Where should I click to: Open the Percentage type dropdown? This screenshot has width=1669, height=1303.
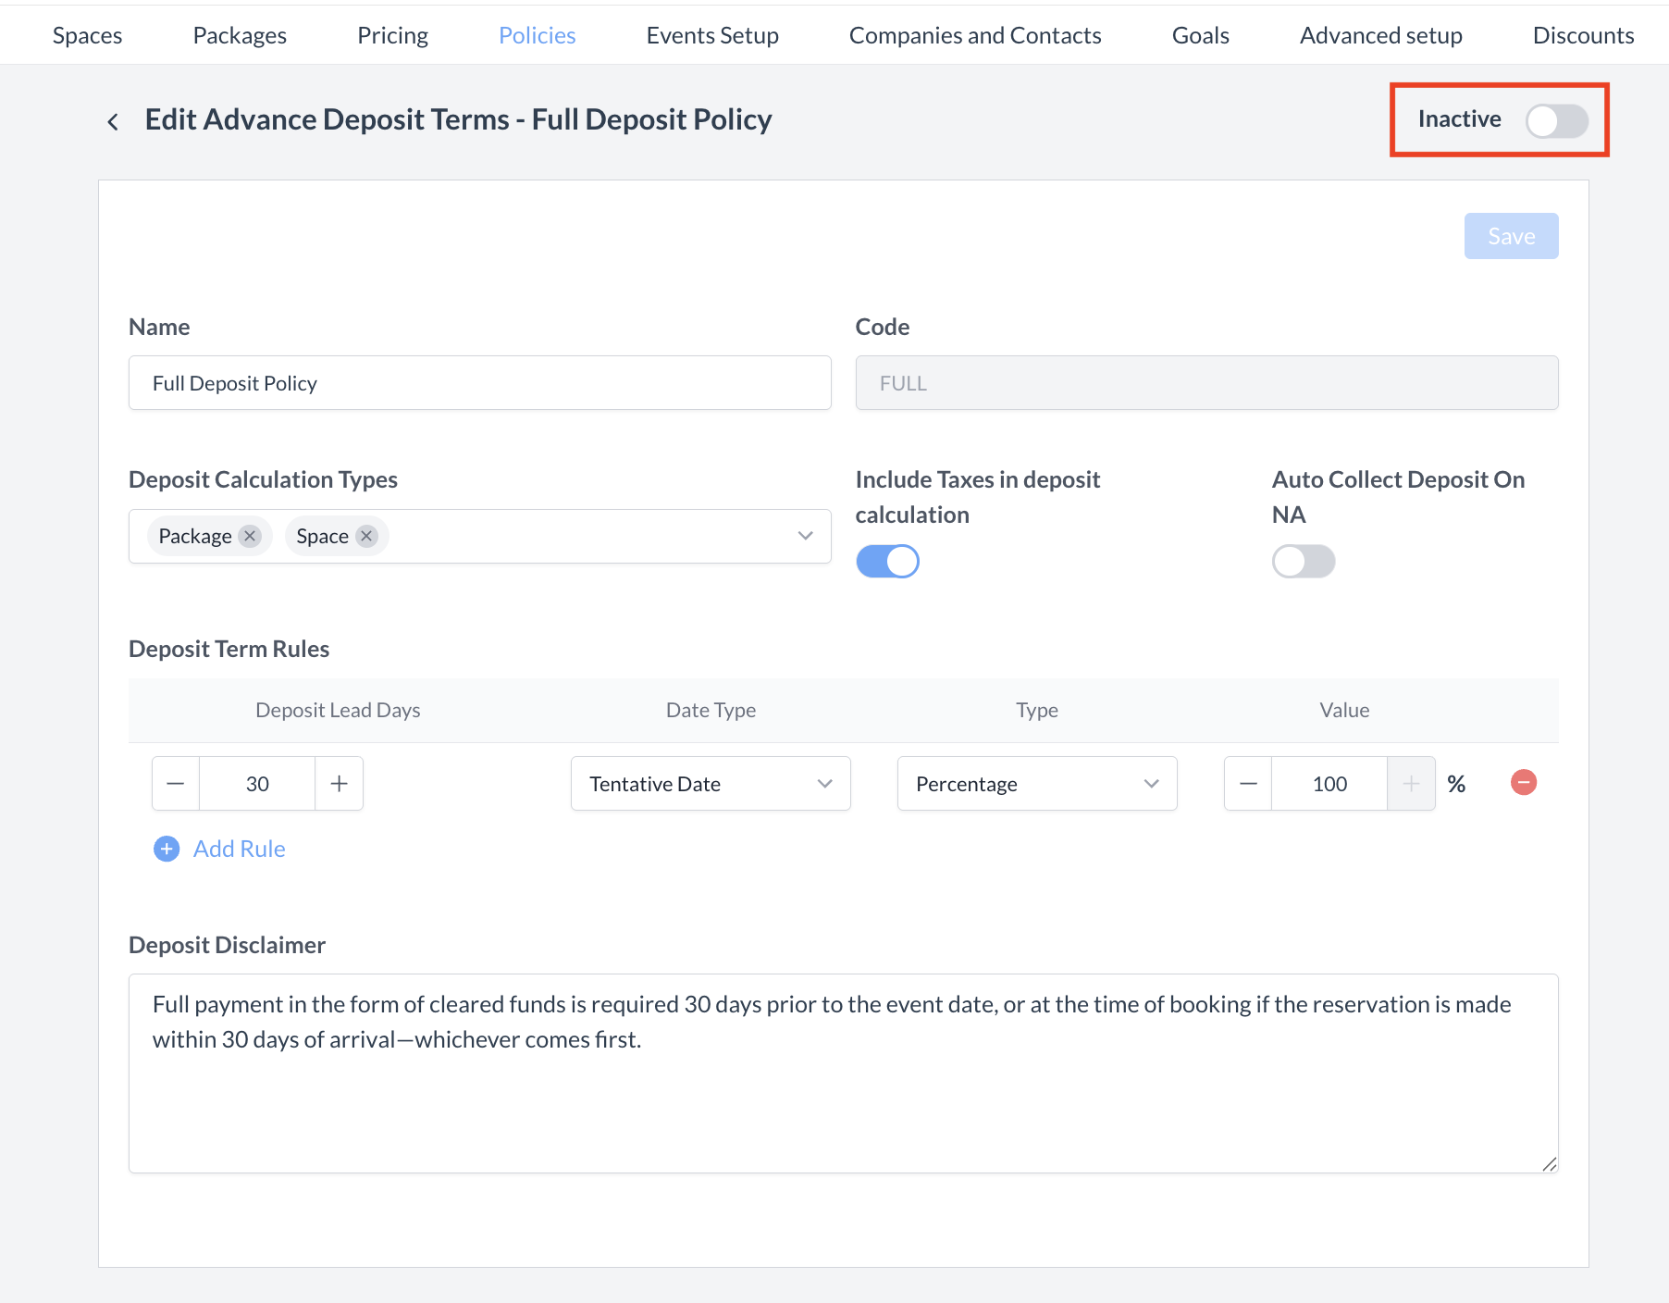(x=1036, y=784)
